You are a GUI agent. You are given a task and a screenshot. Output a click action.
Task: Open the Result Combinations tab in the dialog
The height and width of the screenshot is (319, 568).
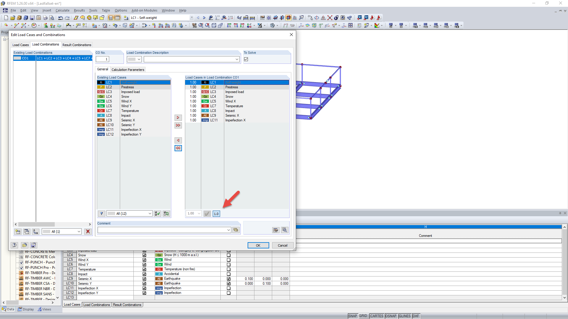click(77, 45)
